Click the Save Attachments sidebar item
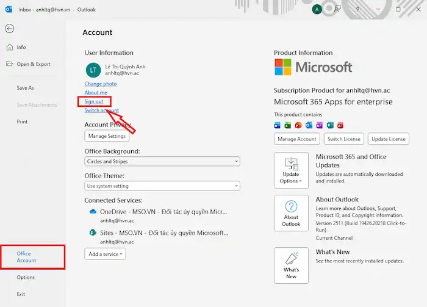Viewport: 427px width, 307px height. point(37,104)
